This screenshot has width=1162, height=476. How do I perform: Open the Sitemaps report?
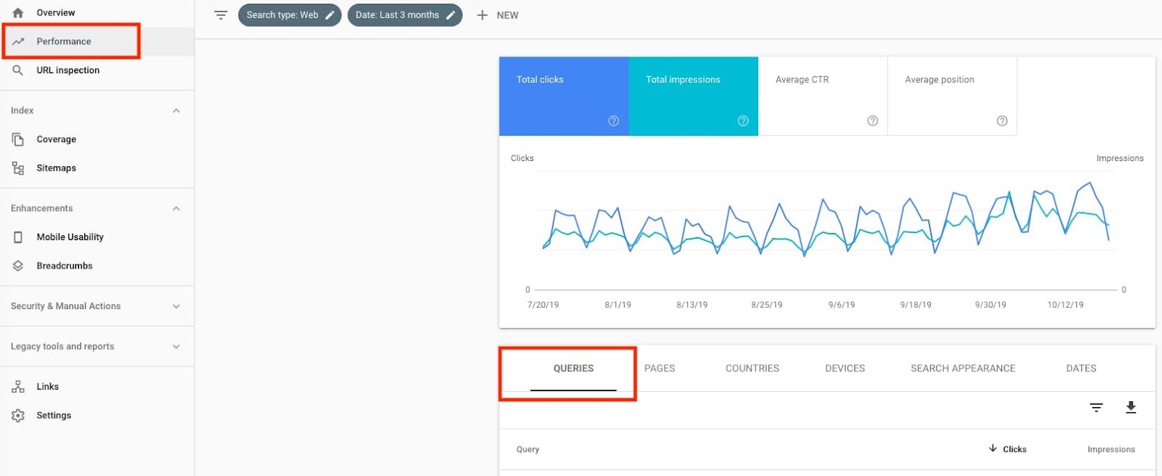[x=56, y=168]
